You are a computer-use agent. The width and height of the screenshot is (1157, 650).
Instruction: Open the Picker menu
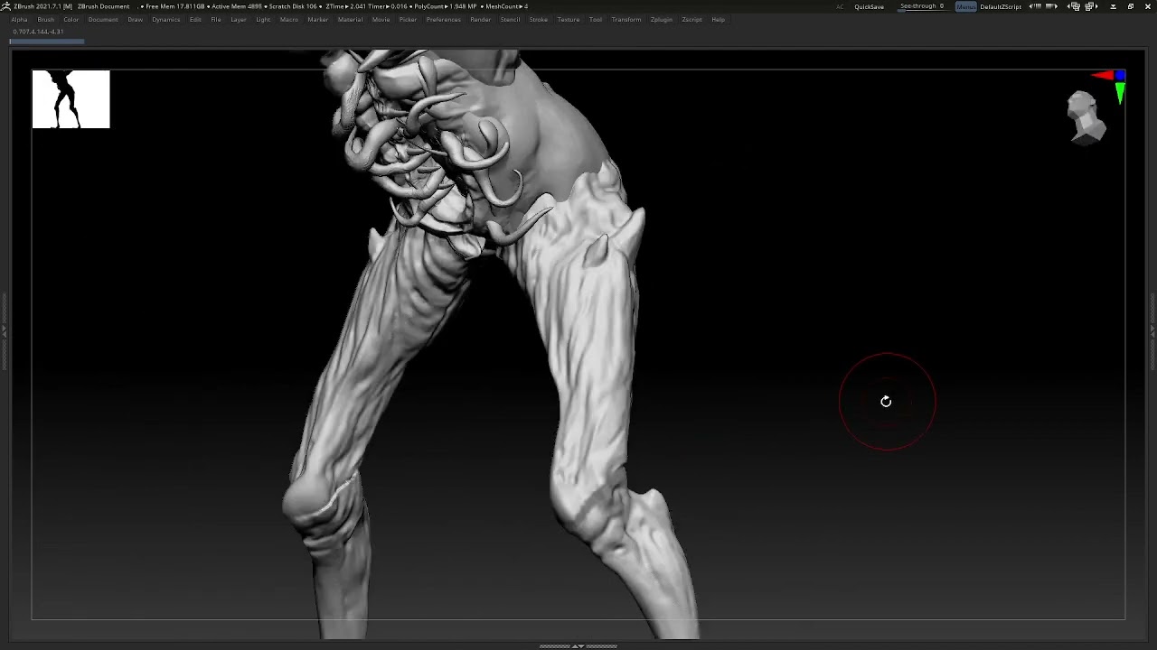coord(409,19)
